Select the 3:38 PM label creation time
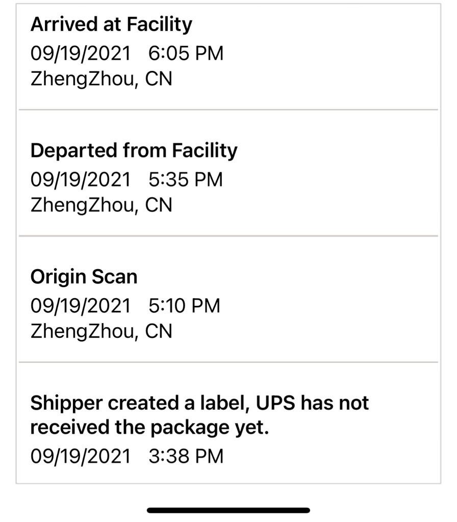This screenshot has height=522, width=457. coord(186,456)
